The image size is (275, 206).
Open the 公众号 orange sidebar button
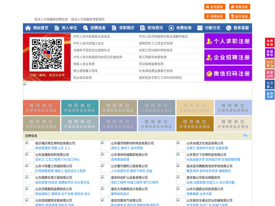(270, 64)
